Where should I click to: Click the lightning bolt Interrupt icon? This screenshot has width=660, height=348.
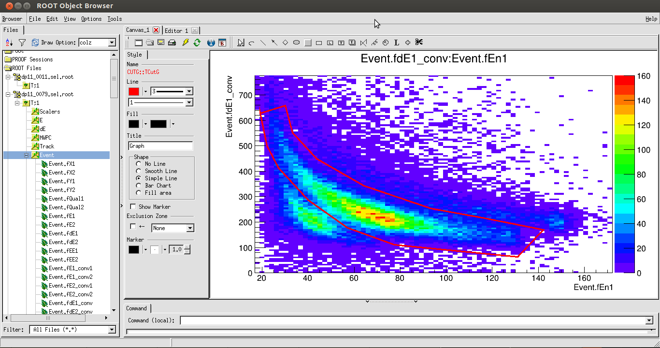tap(186, 43)
